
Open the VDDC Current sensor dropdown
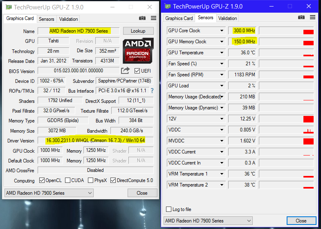pyautogui.click(x=222, y=152)
